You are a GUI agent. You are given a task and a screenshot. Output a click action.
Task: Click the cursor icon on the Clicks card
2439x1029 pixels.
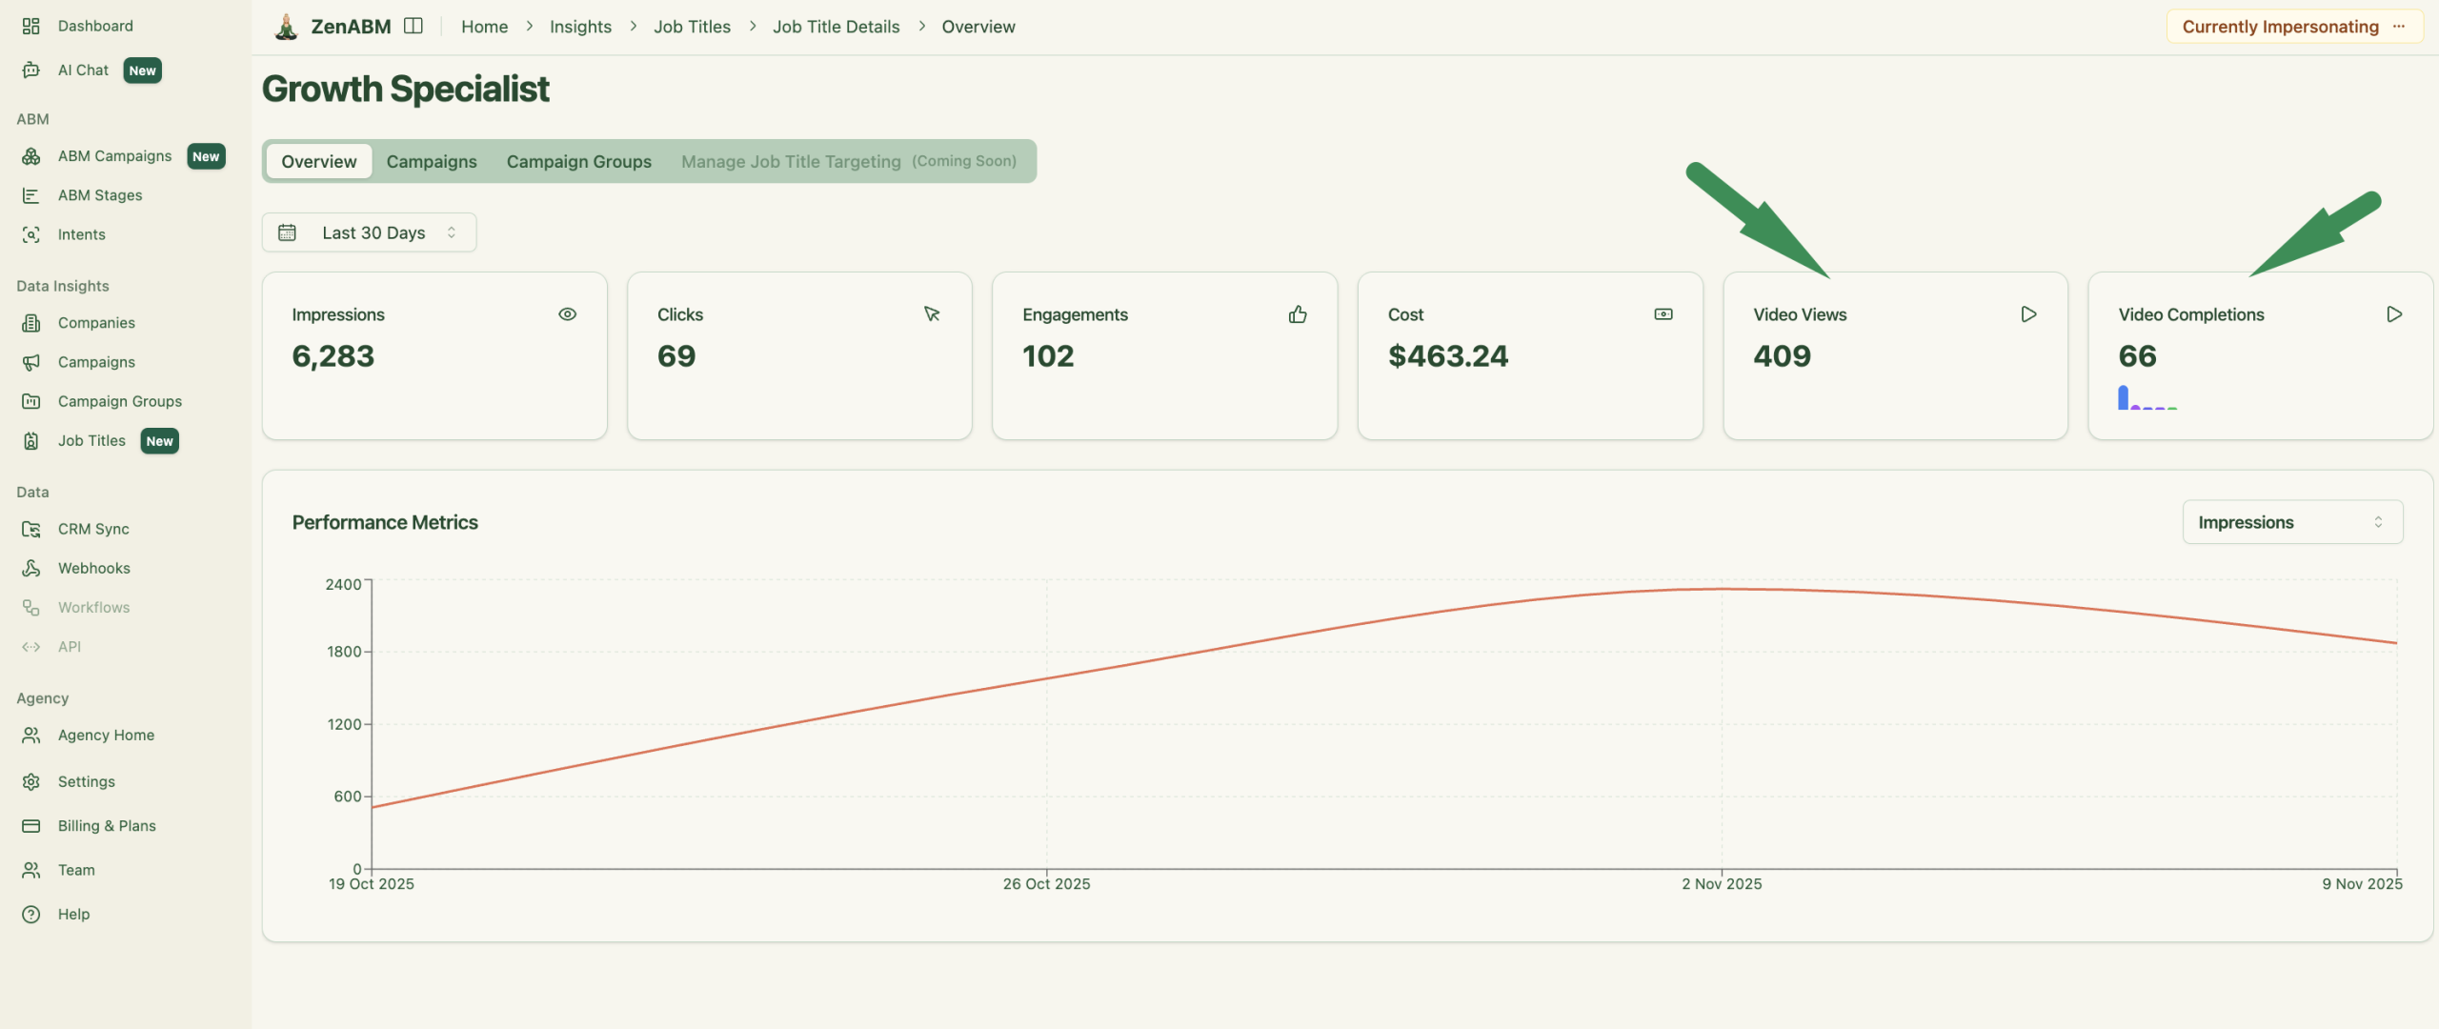[932, 313]
